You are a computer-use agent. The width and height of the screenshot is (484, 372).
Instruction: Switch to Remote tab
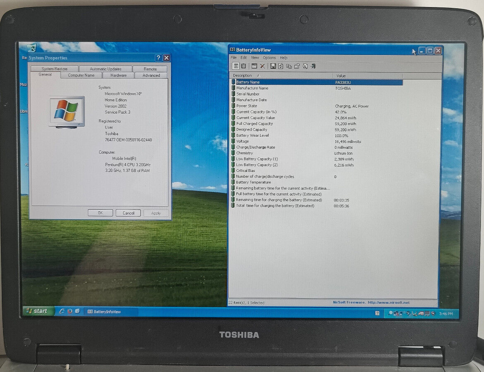[150, 69]
